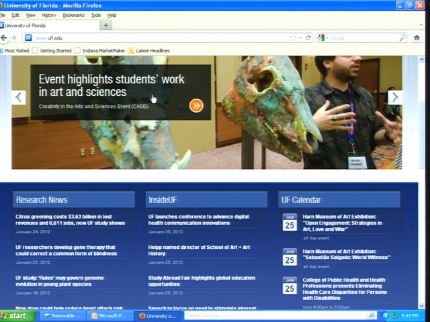Open the Windows start menu
This screenshot has width=430, height=322.
[17, 316]
